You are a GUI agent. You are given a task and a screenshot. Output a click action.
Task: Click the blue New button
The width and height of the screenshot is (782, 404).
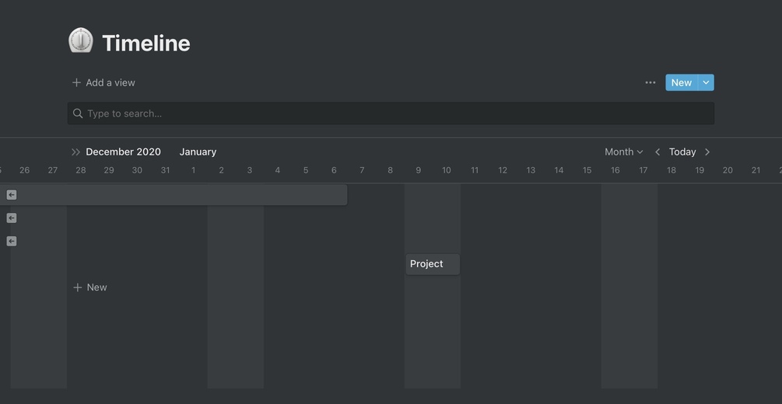point(681,82)
